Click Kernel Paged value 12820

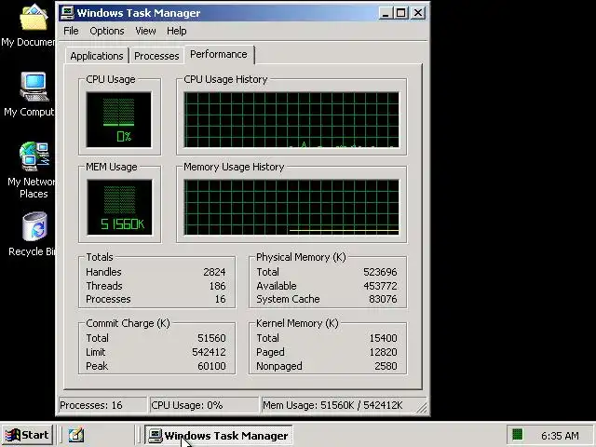[383, 352]
